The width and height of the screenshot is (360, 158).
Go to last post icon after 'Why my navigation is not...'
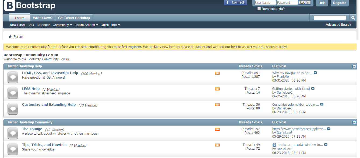coord(315,73)
